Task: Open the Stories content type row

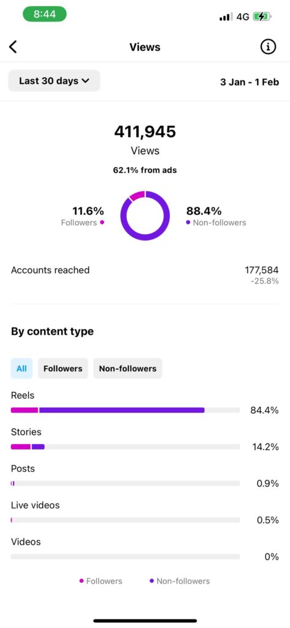Action: click(x=145, y=440)
